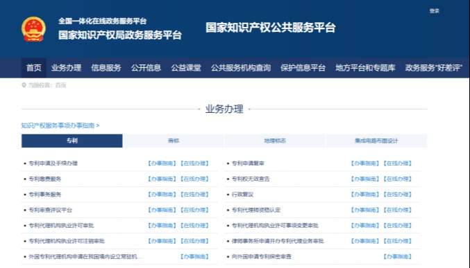
Task: Click the national emblem logo
Action: click(x=33, y=29)
